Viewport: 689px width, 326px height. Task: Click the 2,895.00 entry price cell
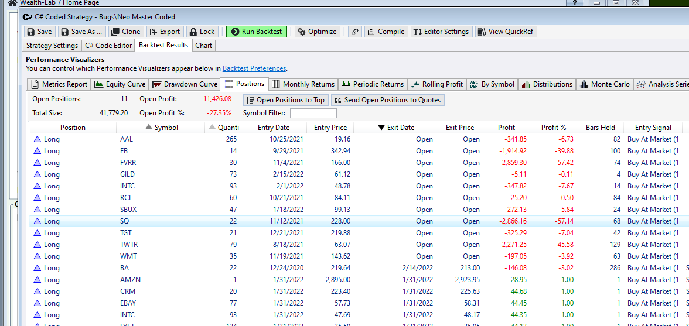(x=338, y=280)
